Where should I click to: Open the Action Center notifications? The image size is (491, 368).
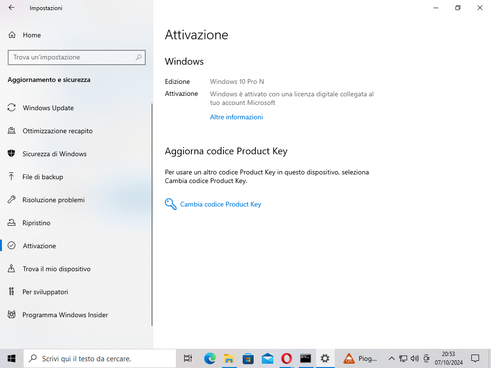coord(475,358)
